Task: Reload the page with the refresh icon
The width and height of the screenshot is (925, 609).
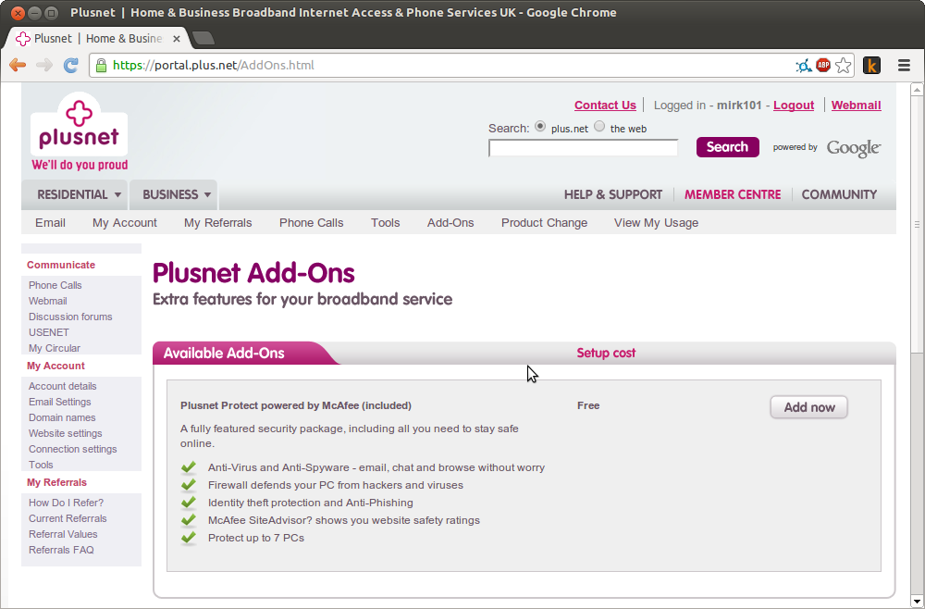Action: point(71,65)
